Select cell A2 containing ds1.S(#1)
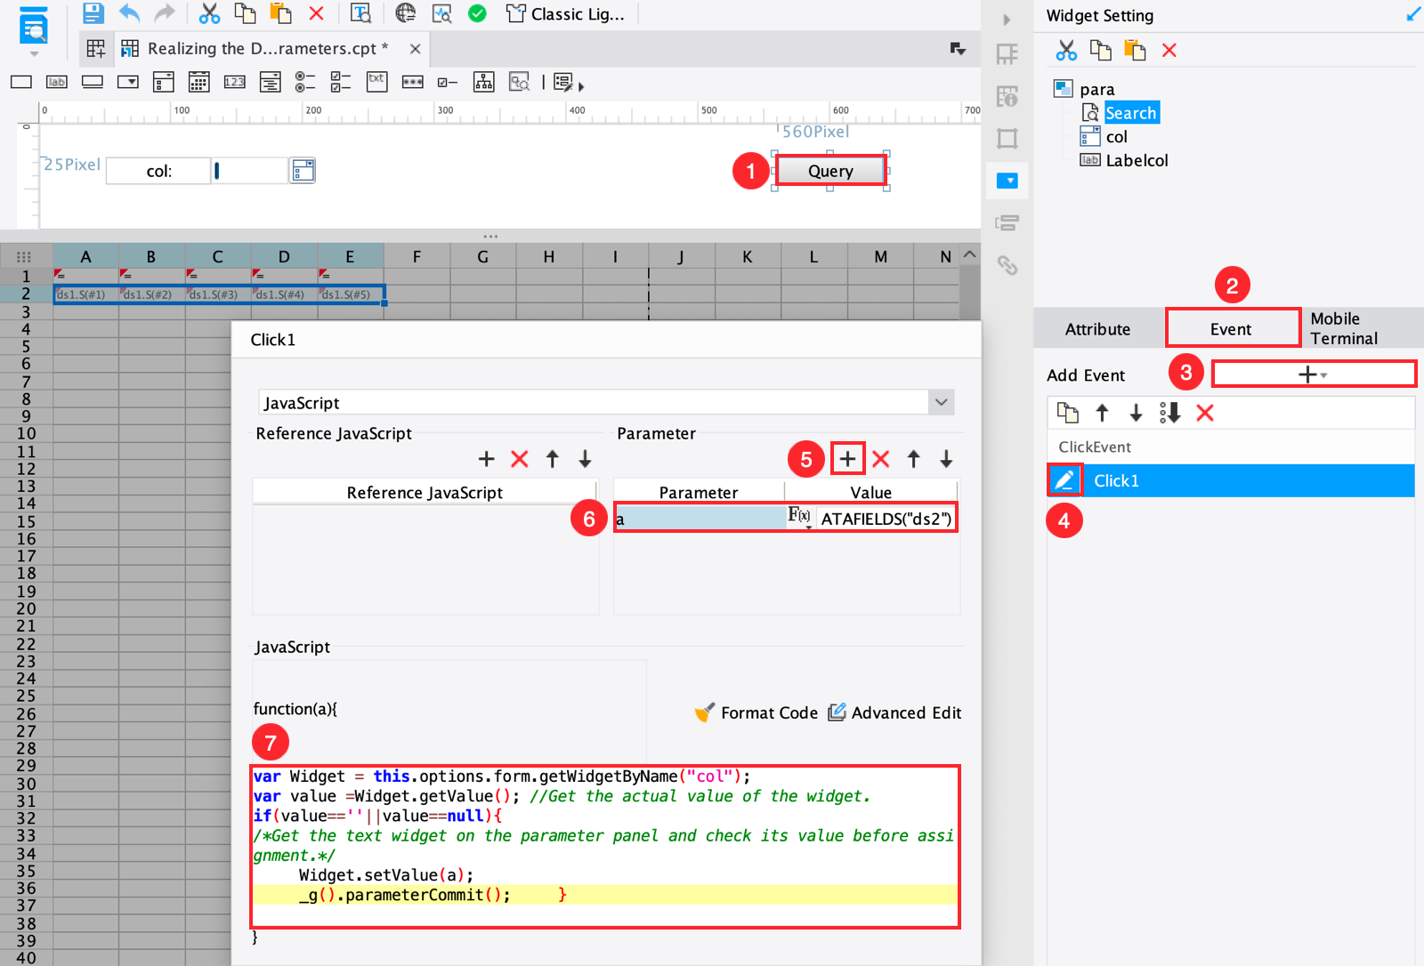Screen dimensions: 1424x966 pos(85,294)
